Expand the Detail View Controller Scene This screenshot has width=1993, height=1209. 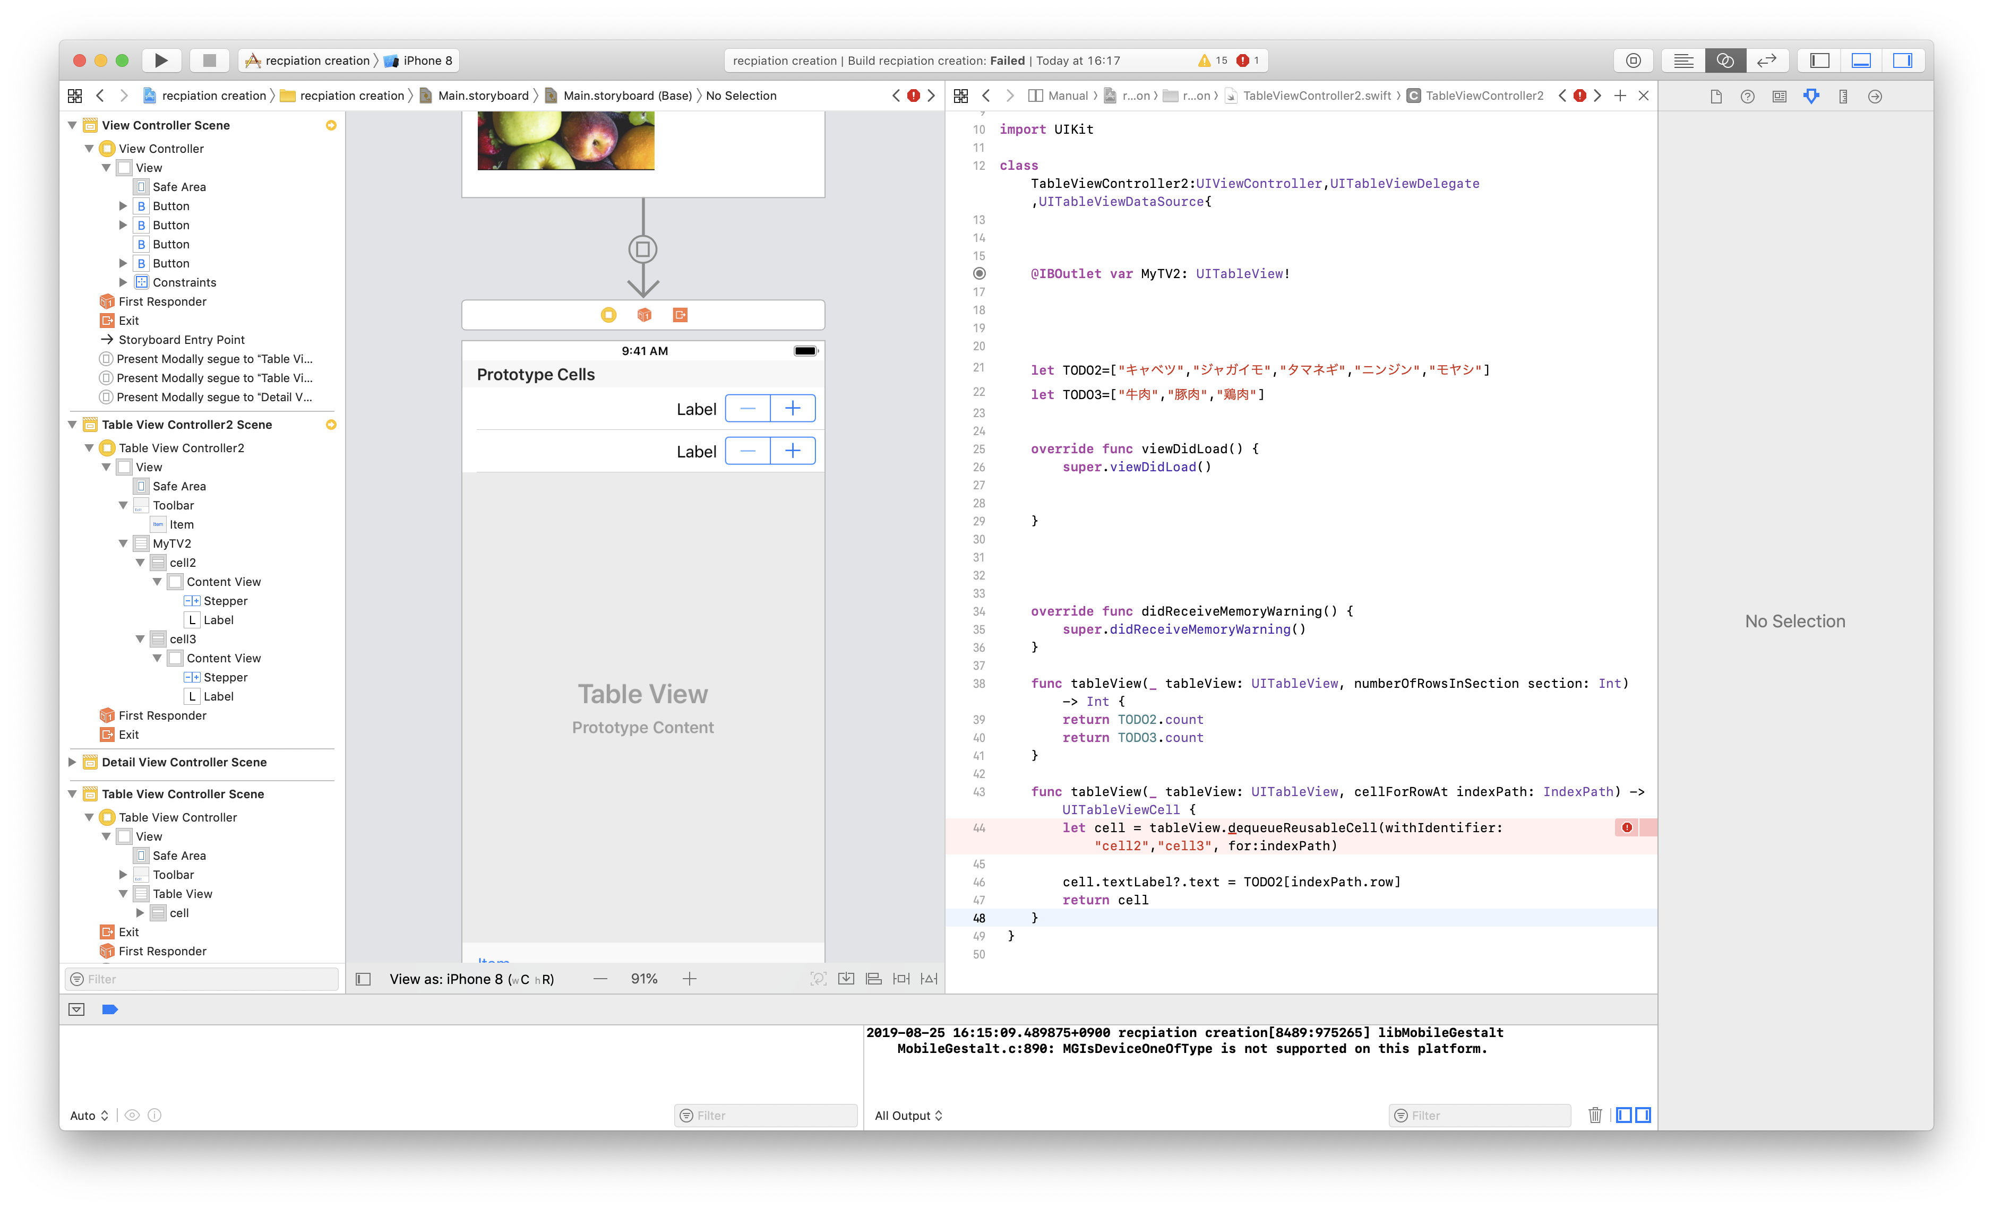(x=72, y=762)
